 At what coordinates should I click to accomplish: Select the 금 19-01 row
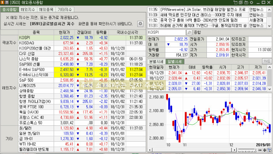point(82,139)
